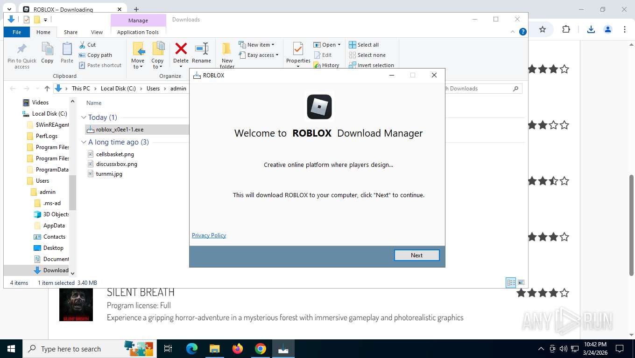Viewport: 635px width, 358px height.
Task: Bookmark page with Chrome star icon
Action: pyautogui.click(x=543, y=29)
